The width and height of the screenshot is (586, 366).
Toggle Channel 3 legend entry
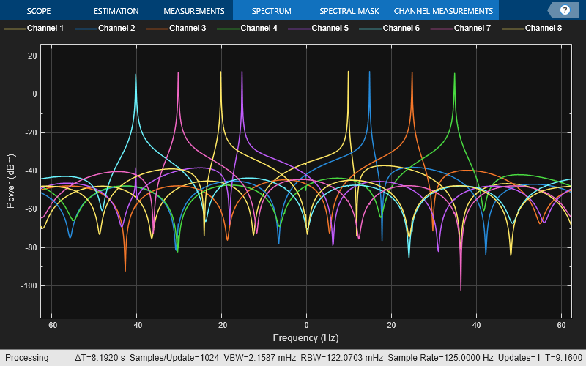(x=176, y=28)
